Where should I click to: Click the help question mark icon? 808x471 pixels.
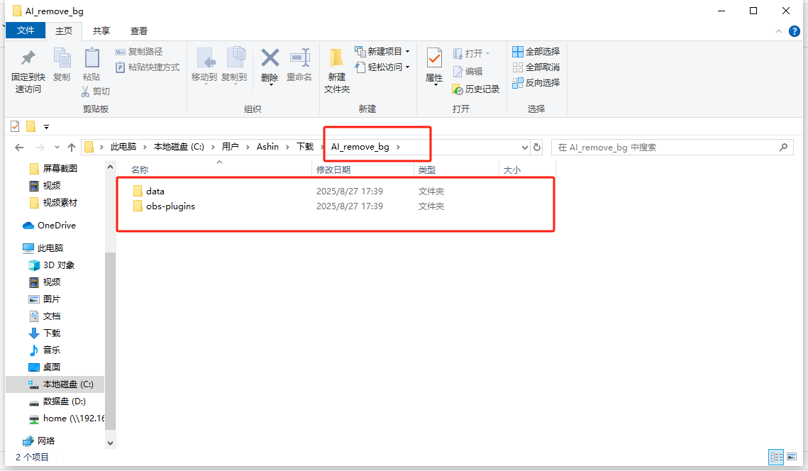pos(795,31)
